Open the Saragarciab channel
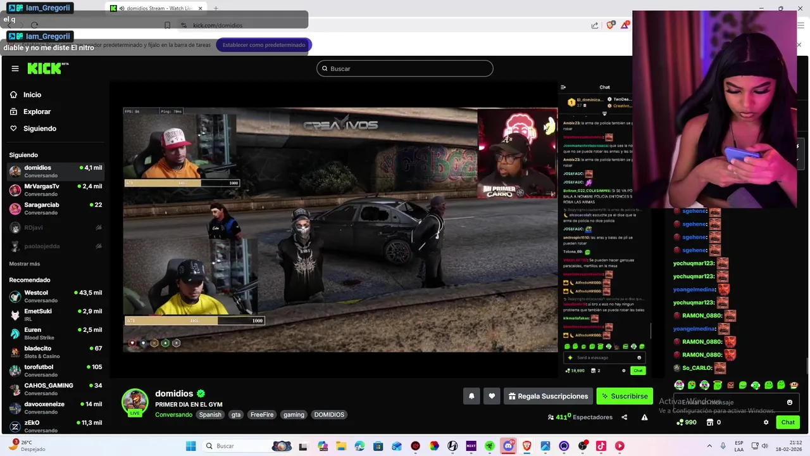 click(x=56, y=208)
